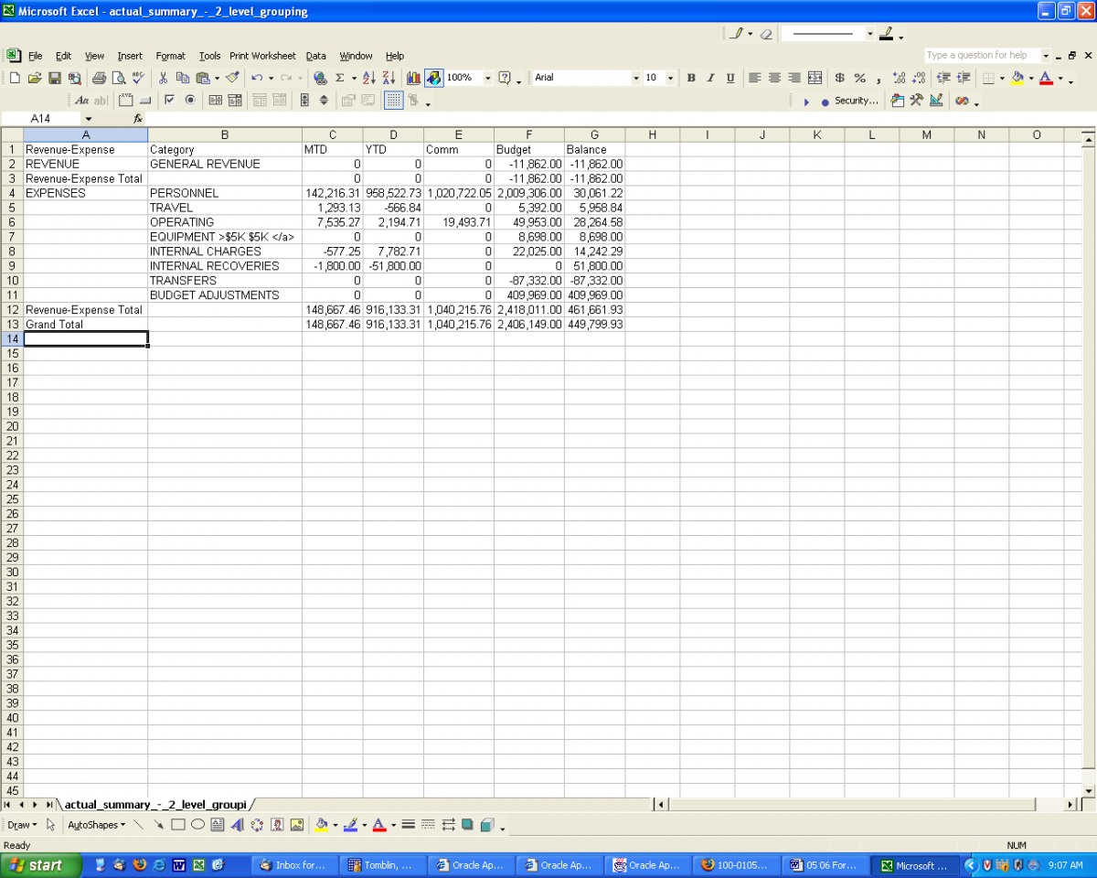Click the Open file folder icon
This screenshot has height=878, width=1097.
pos(35,78)
